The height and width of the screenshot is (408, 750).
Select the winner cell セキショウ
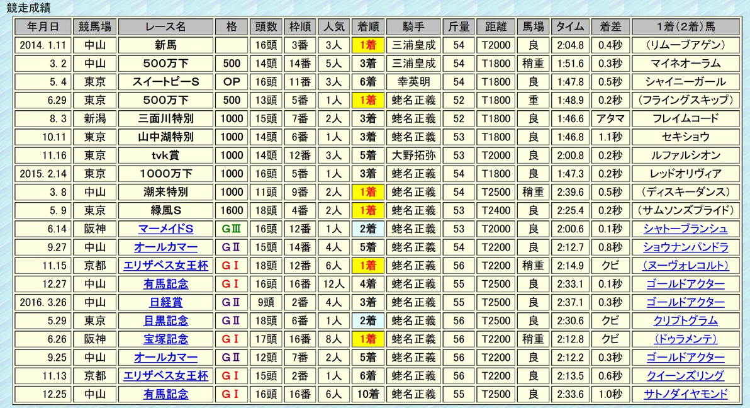(x=685, y=137)
